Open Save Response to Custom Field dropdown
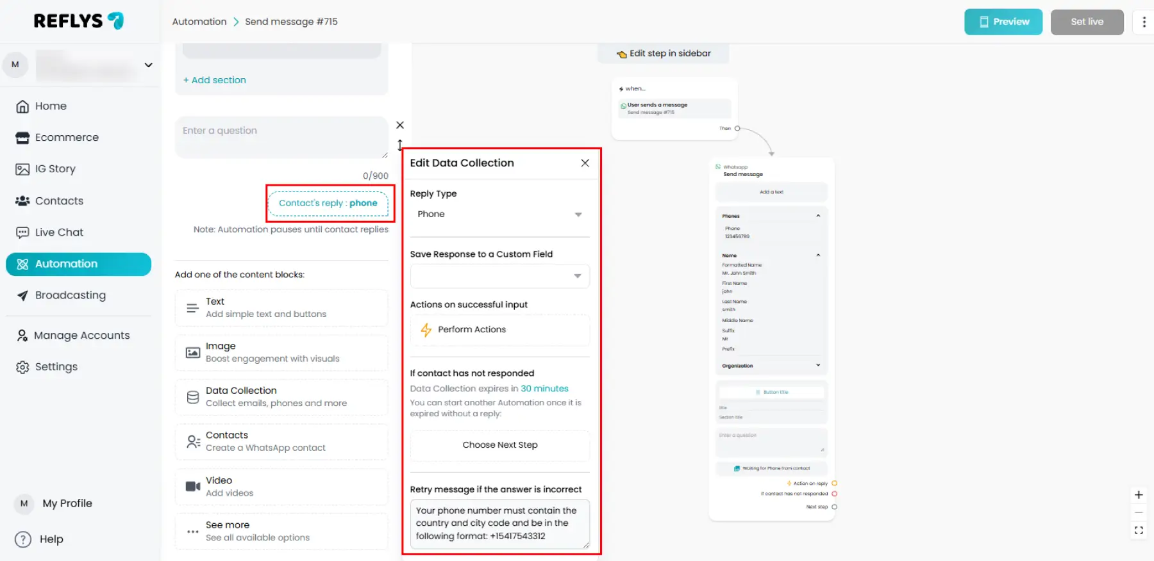The width and height of the screenshot is (1154, 561). tap(499, 276)
